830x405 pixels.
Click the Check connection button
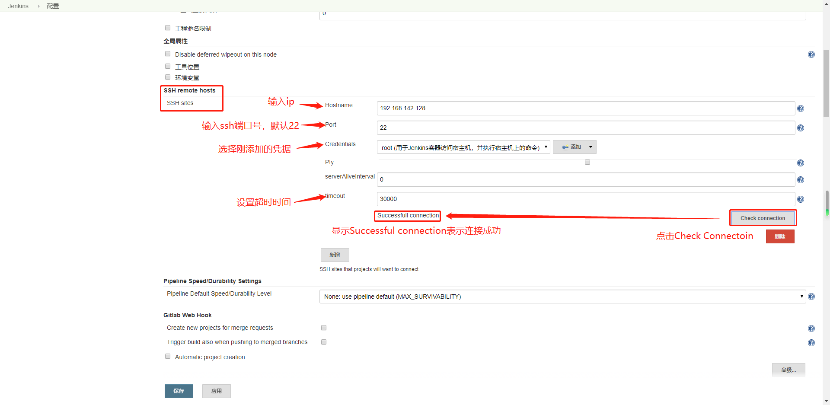coord(763,218)
